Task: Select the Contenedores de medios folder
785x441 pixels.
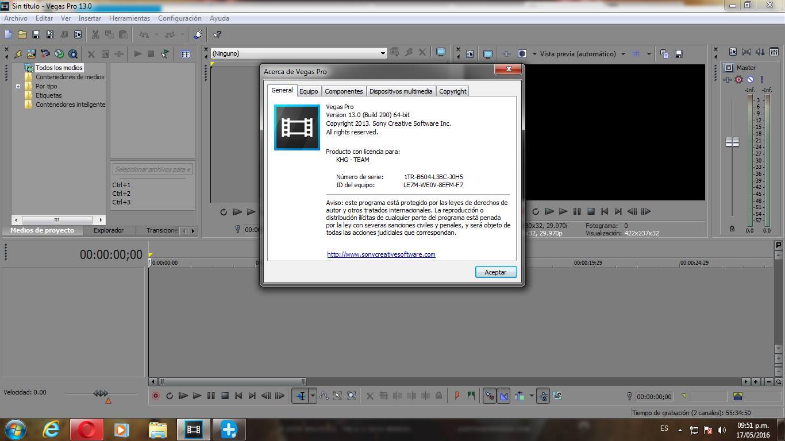Action: pos(70,77)
